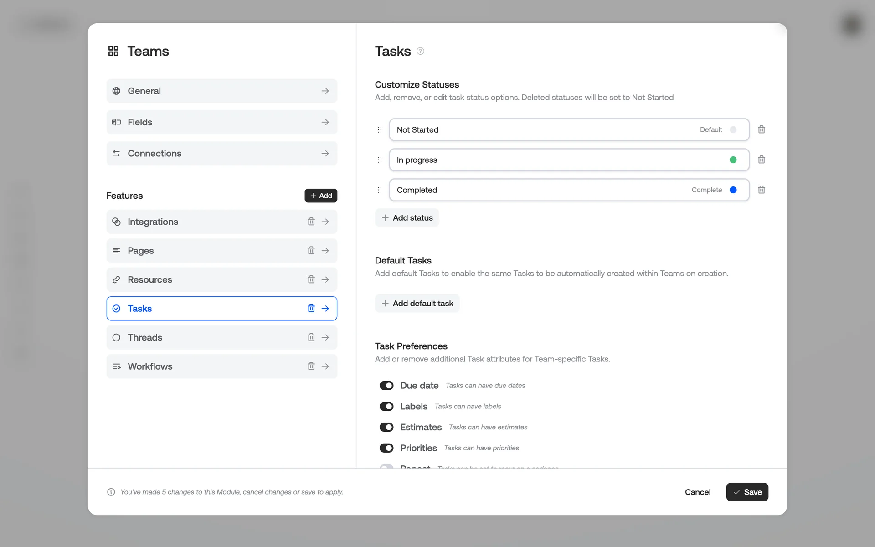Remove the Integrations feature via trash icon

311,222
